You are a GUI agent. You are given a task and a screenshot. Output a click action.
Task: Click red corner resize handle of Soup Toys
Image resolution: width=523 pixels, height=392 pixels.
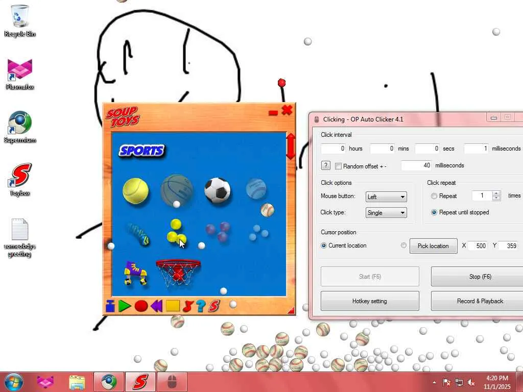pyautogui.click(x=291, y=311)
